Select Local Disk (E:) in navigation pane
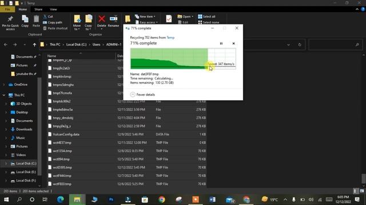This screenshot has height=205, width=366. pyautogui.click(x=26, y=172)
